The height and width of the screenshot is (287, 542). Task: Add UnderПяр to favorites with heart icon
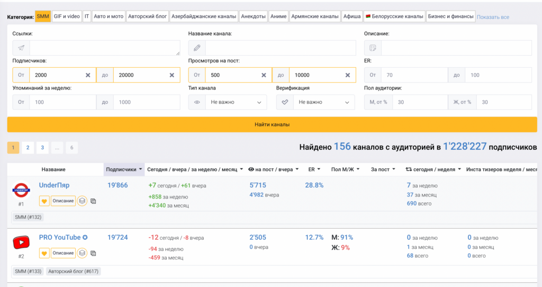tap(44, 201)
